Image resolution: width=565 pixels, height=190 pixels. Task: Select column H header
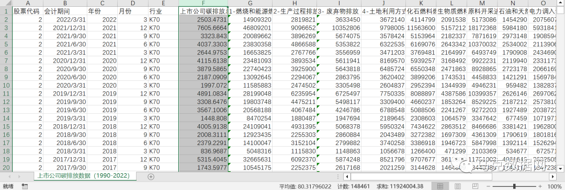295,3
